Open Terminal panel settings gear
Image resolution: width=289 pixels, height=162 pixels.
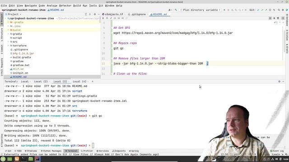(x=279, y=81)
